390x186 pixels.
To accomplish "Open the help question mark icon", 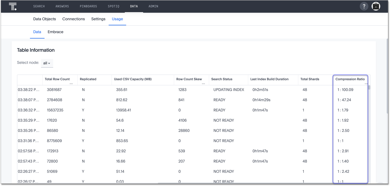I will [x=364, y=6].
